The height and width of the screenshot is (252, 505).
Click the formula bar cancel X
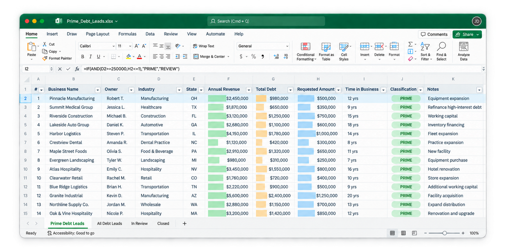coord(60,69)
